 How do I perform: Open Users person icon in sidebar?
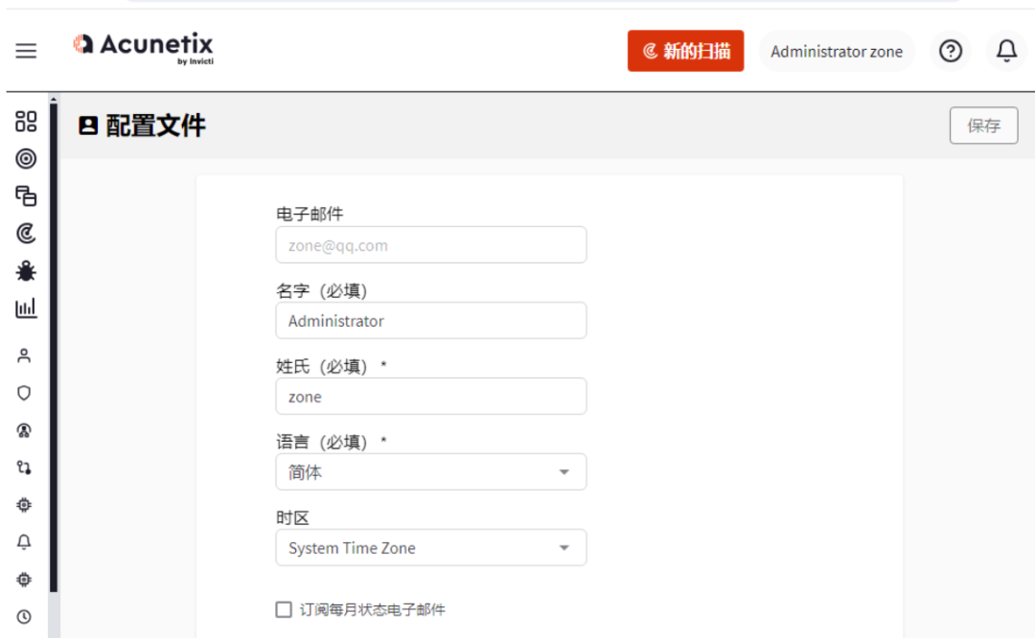tap(24, 356)
